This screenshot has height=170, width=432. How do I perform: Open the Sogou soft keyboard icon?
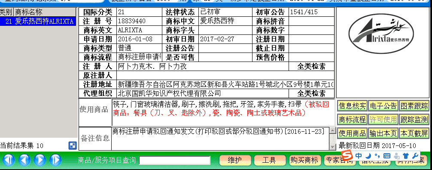click(386, 155)
